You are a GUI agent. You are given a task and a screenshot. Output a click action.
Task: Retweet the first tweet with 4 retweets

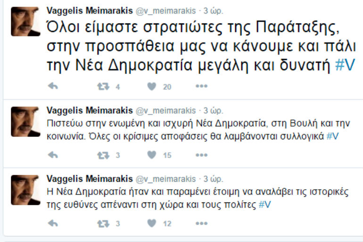(103, 87)
